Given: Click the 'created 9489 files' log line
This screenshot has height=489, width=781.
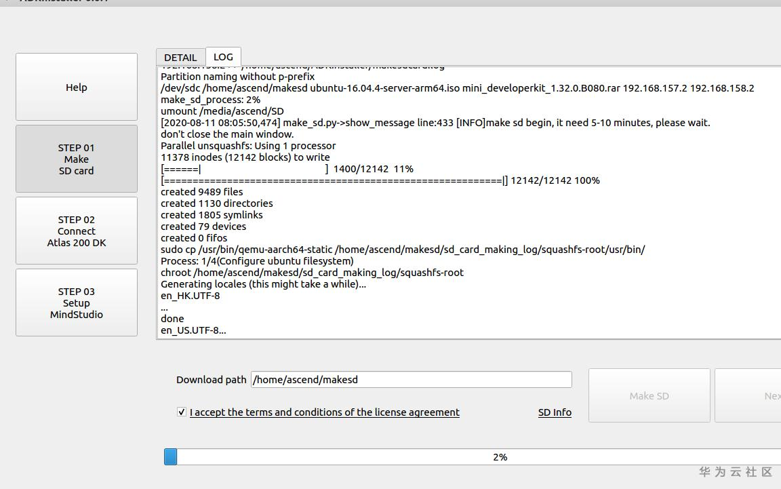Looking at the screenshot, I should click(x=202, y=192).
